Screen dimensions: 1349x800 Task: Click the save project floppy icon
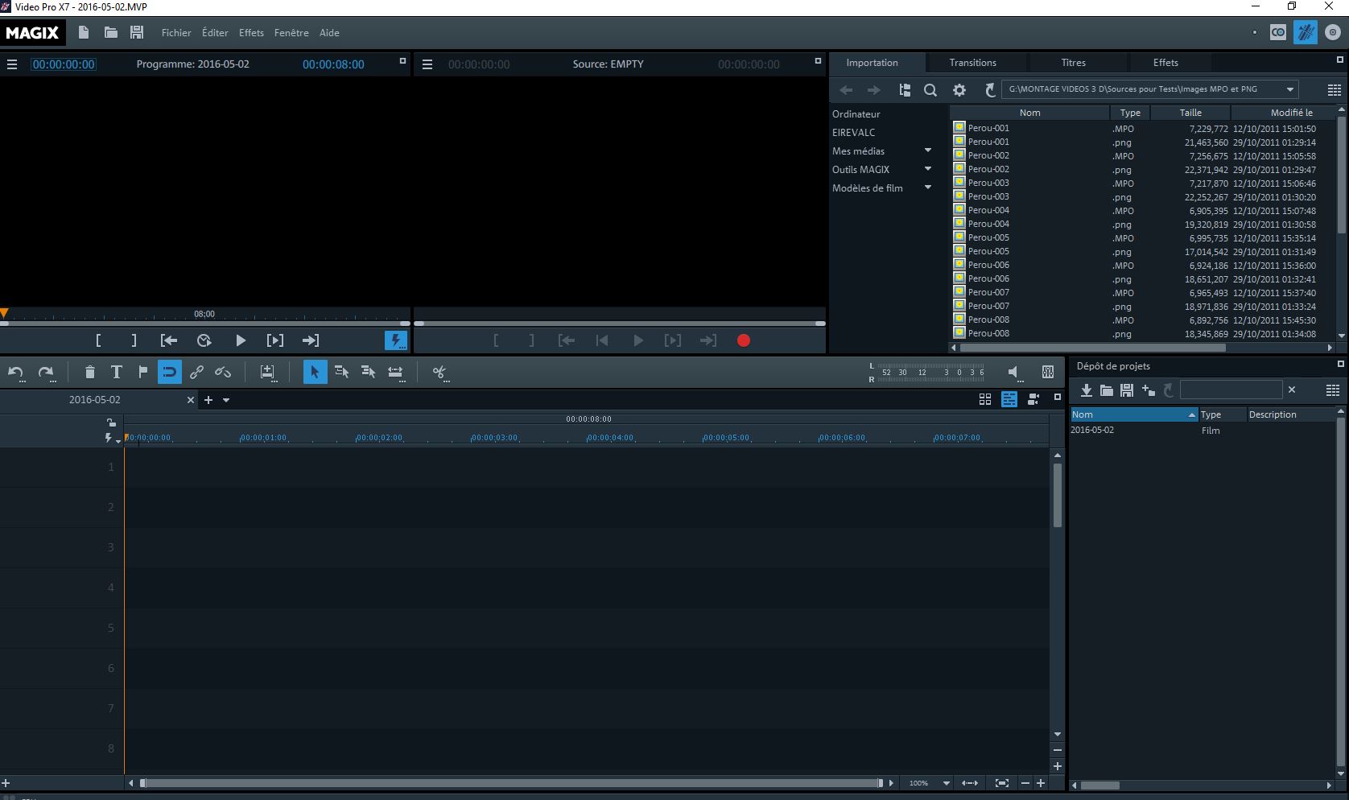(x=137, y=32)
